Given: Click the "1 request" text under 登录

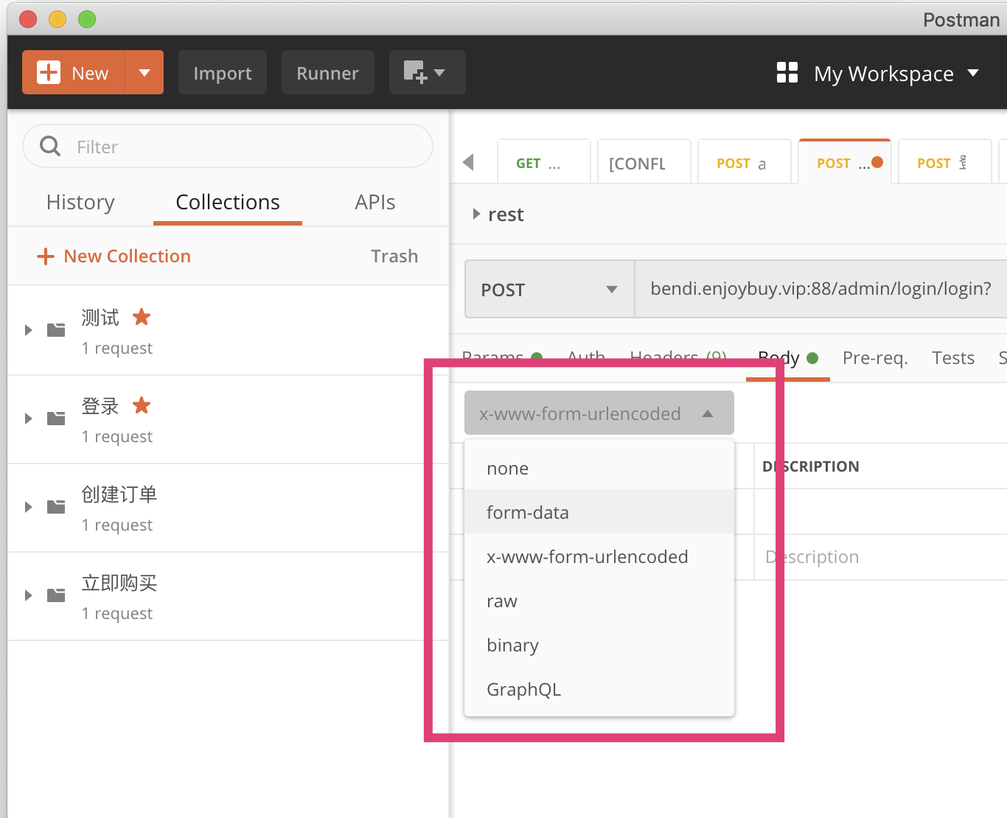Looking at the screenshot, I should coord(117,436).
